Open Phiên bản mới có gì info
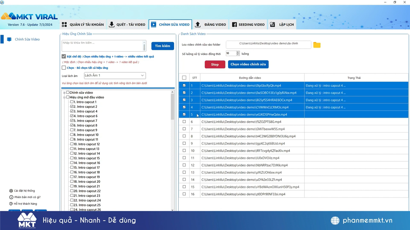The height and width of the screenshot is (230, 410). point(25,197)
